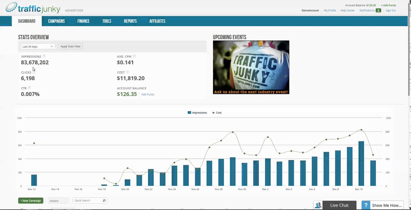Screen dimensions: 411x210
Task: Open the Actions dropdown
Action: 58,201
